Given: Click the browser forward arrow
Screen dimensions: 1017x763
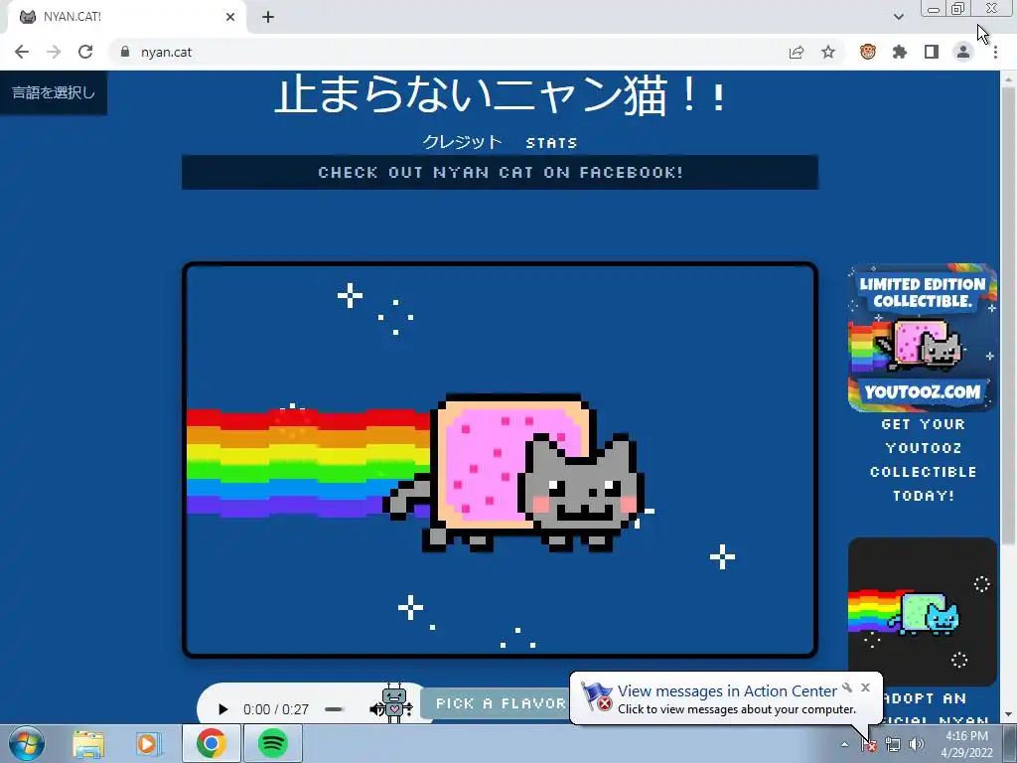Looking at the screenshot, I should pos(54,52).
